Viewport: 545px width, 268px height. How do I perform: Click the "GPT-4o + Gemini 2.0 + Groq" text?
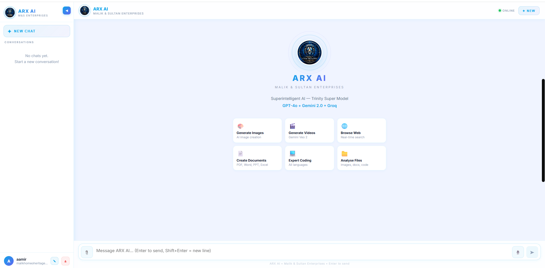pyautogui.click(x=310, y=106)
